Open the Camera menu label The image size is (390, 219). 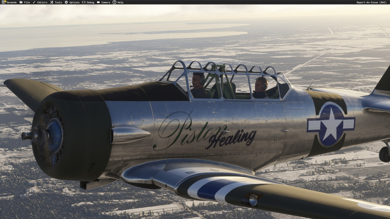[x=106, y=3]
